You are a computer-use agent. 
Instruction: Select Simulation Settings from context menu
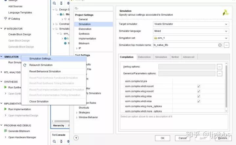[x=41, y=59]
